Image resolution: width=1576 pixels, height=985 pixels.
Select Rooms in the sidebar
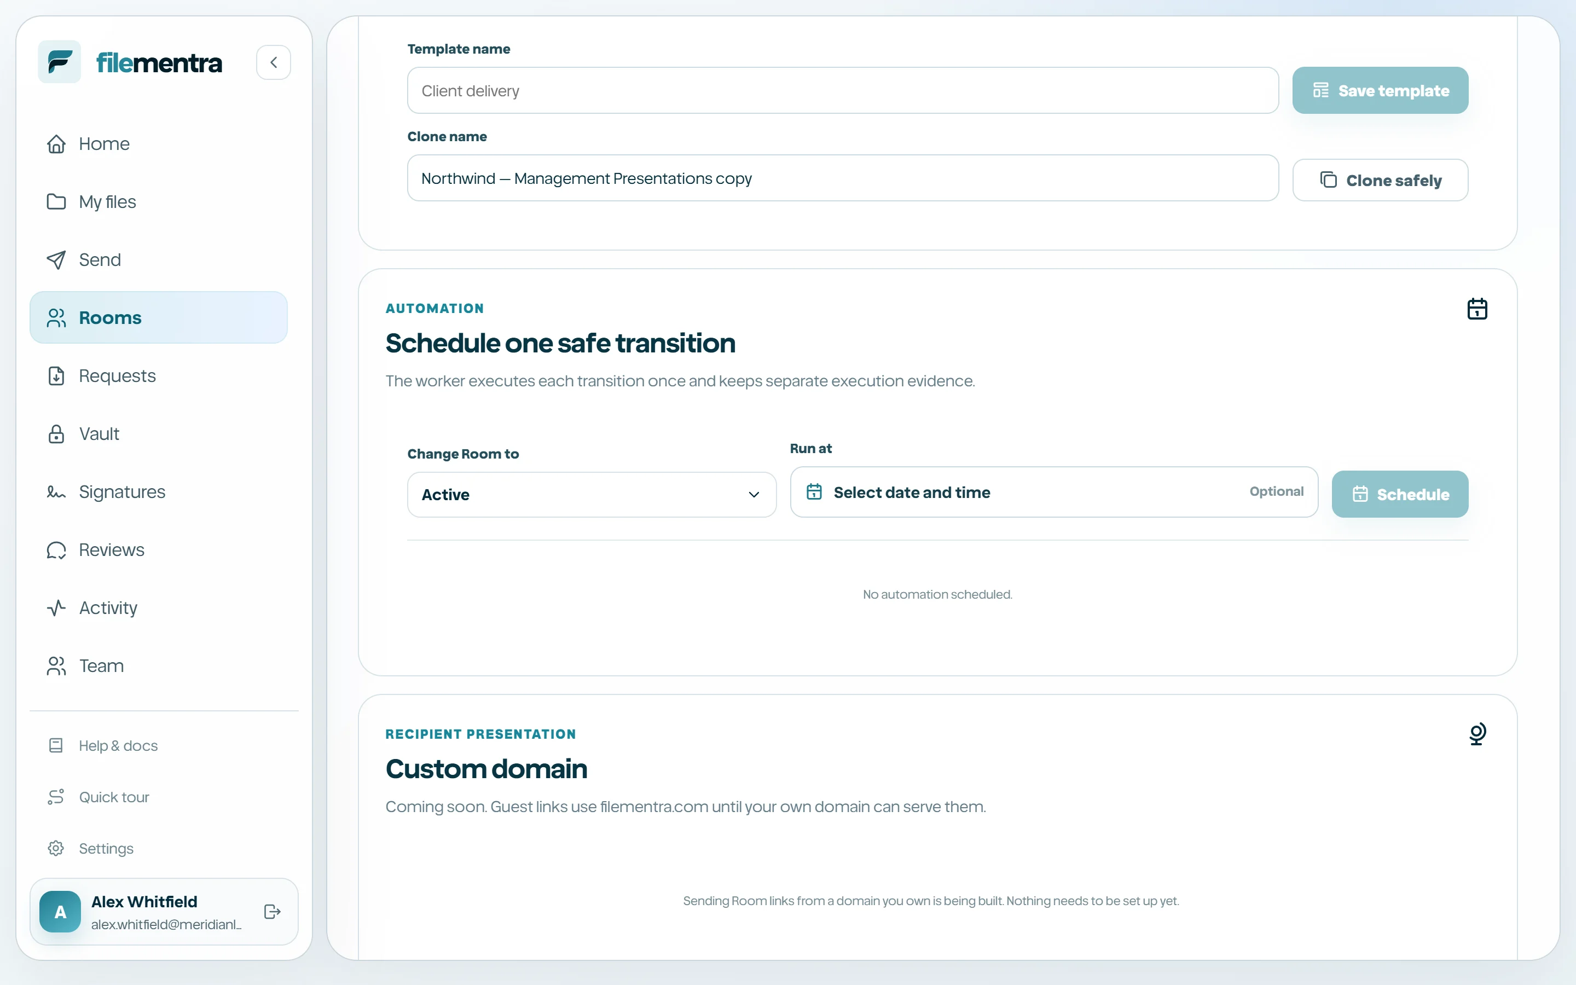coord(158,318)
